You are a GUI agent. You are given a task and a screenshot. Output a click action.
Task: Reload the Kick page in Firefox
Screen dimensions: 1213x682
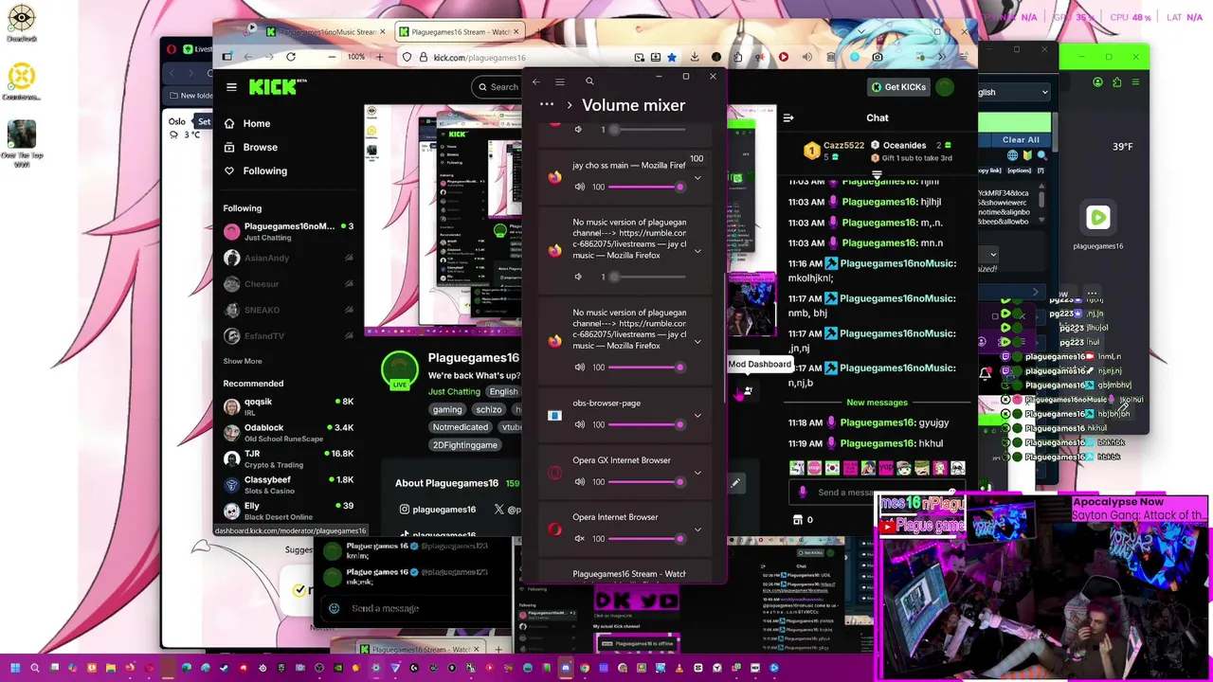pos(291,57)
